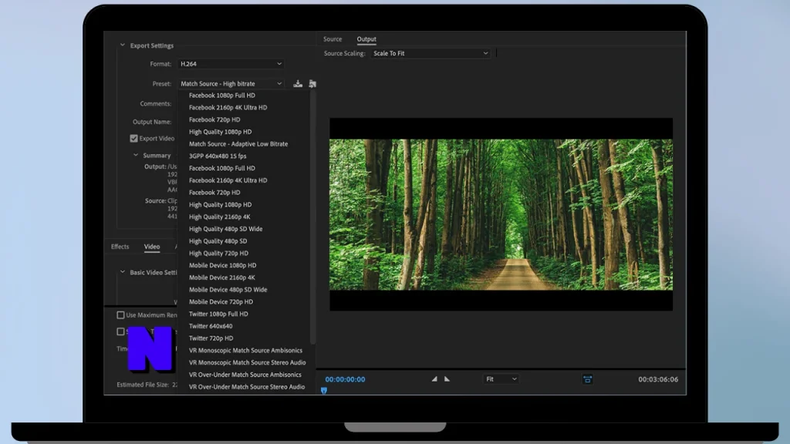Enable Use Maximum Render Quality checkbox
The height and width of the screenshot is (444, 790).
pos(120,315)
